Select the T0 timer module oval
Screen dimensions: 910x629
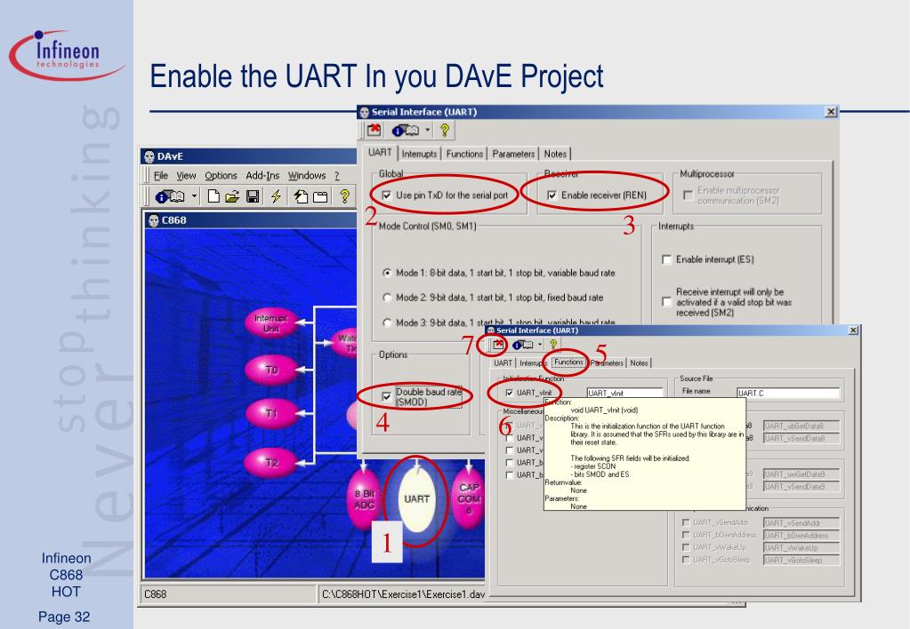click(271, 370)
